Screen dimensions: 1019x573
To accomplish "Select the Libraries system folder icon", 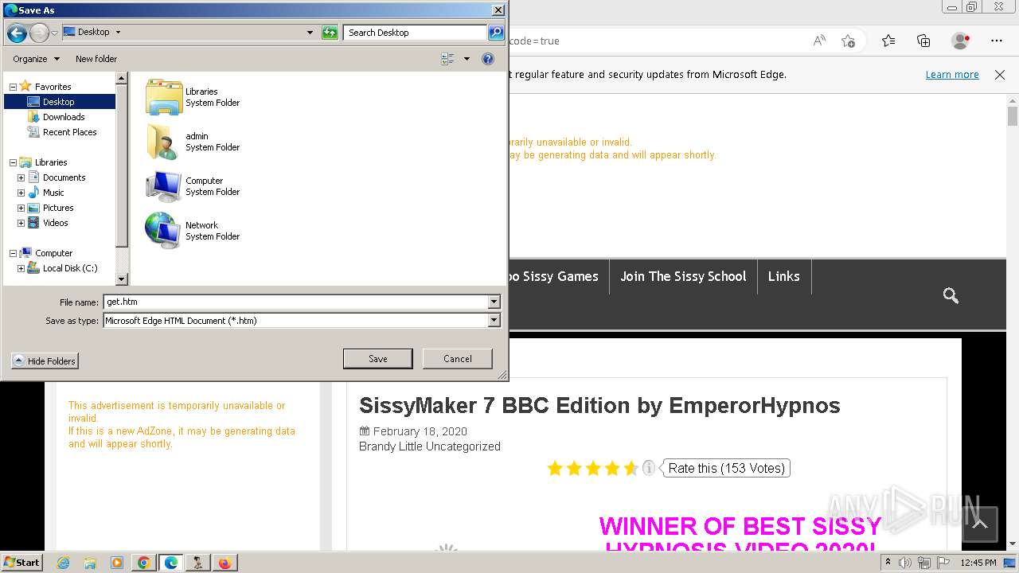I will tap(164, 97).
